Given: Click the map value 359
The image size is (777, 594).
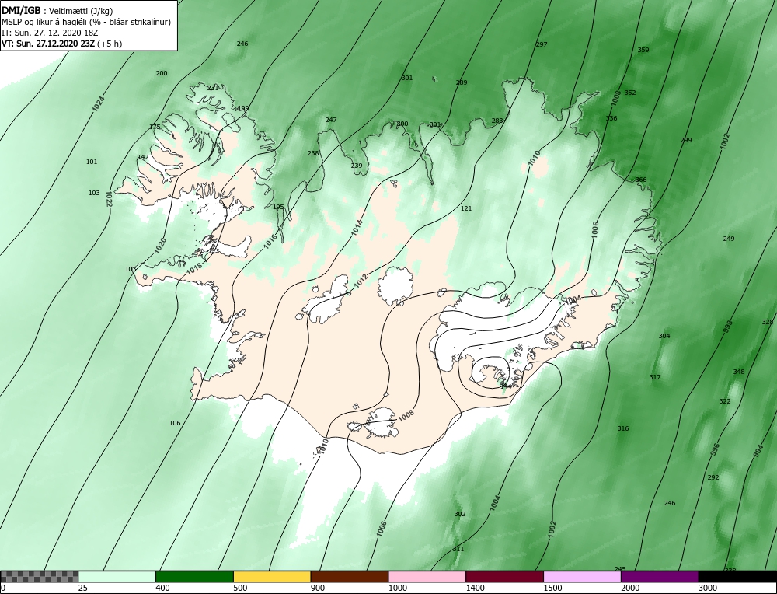Looking at the screenshot, I should [643, 50].
